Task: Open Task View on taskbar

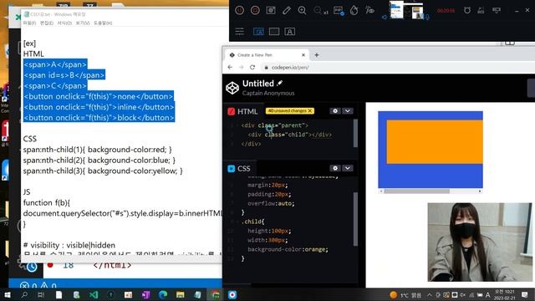Action: [x=41, y=295]
